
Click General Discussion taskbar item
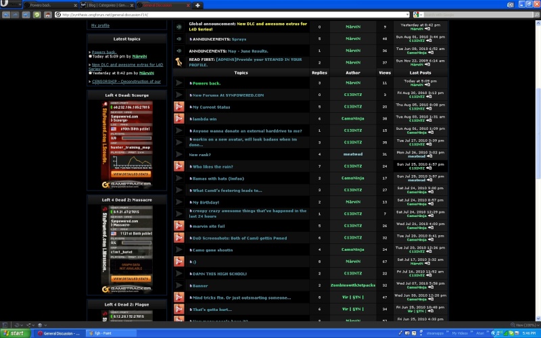point(59,333)
